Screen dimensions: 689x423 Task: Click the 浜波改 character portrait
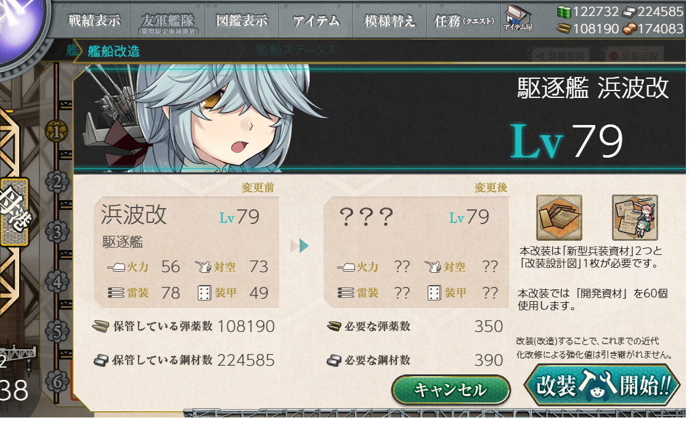pos(202,118)
